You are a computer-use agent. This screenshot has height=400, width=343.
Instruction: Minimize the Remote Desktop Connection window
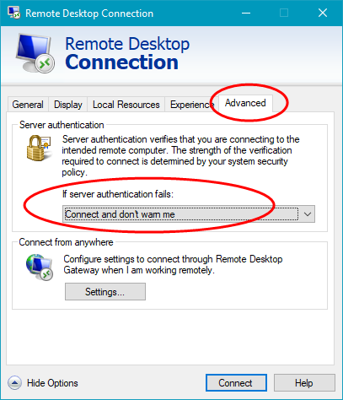tap(246, 13)
